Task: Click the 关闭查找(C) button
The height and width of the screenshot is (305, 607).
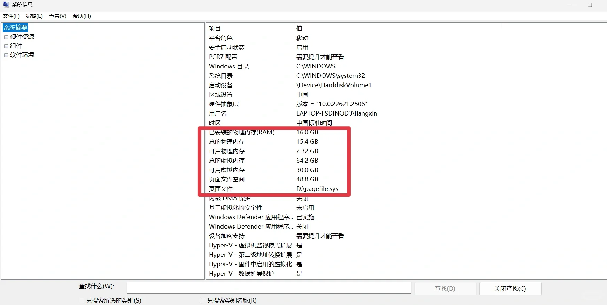Action: tap(510, 289)
